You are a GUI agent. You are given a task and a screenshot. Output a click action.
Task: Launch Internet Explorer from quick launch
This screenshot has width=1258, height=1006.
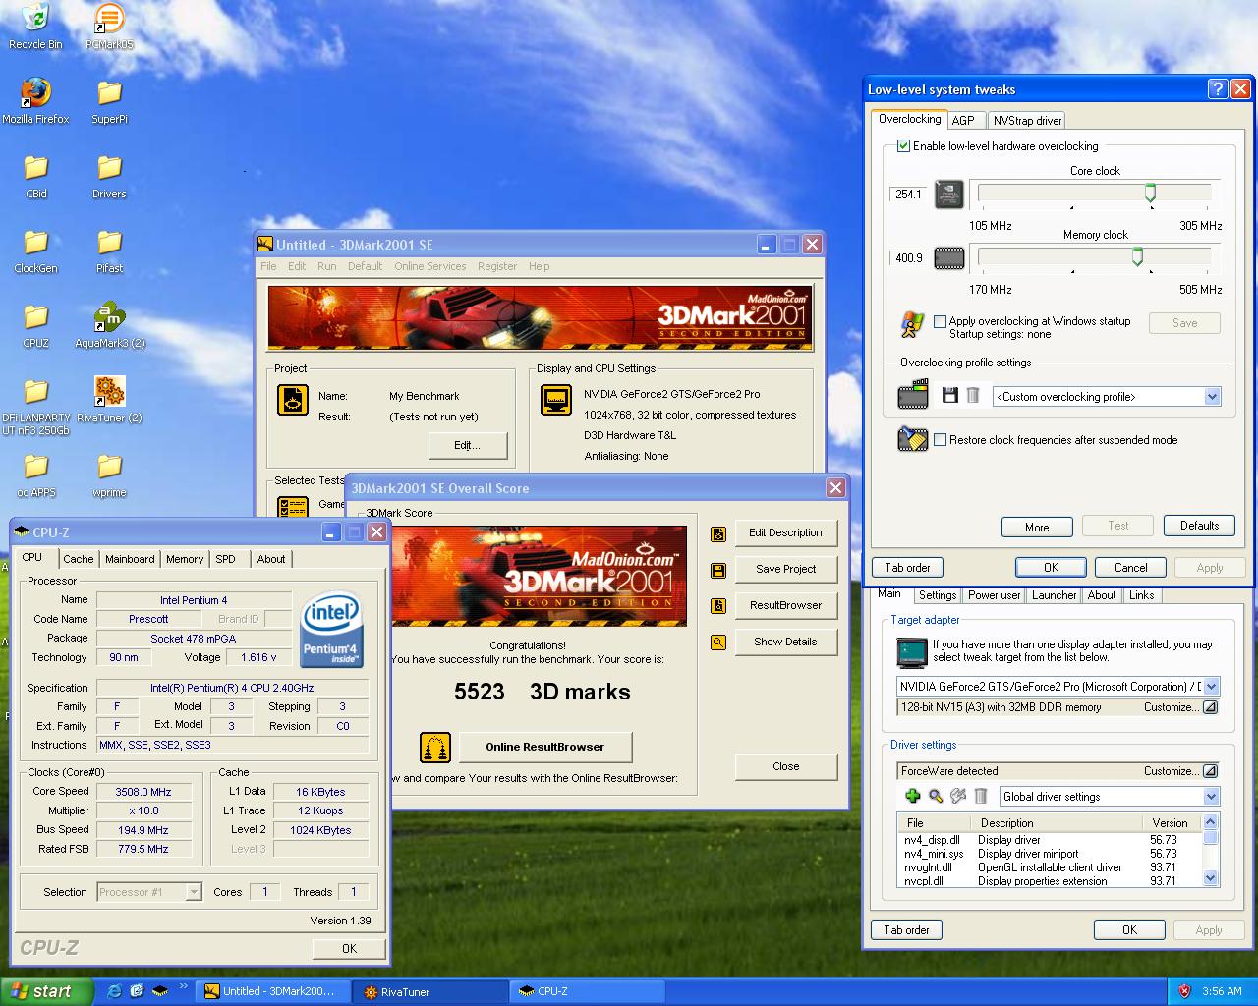[x=114, y=991]
